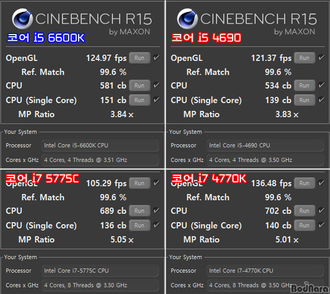
Task: Click the Cinebench logo in i5 4690 panel
Action: click(x=188, y=19)
